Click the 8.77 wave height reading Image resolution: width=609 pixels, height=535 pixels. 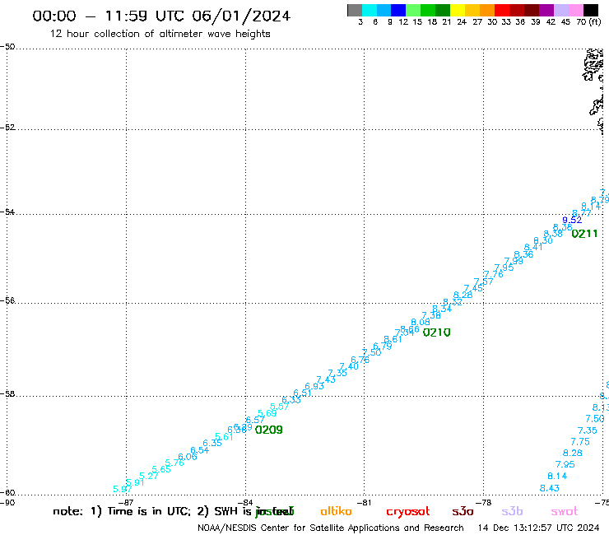pyautogui.click(x=581, y=213)
